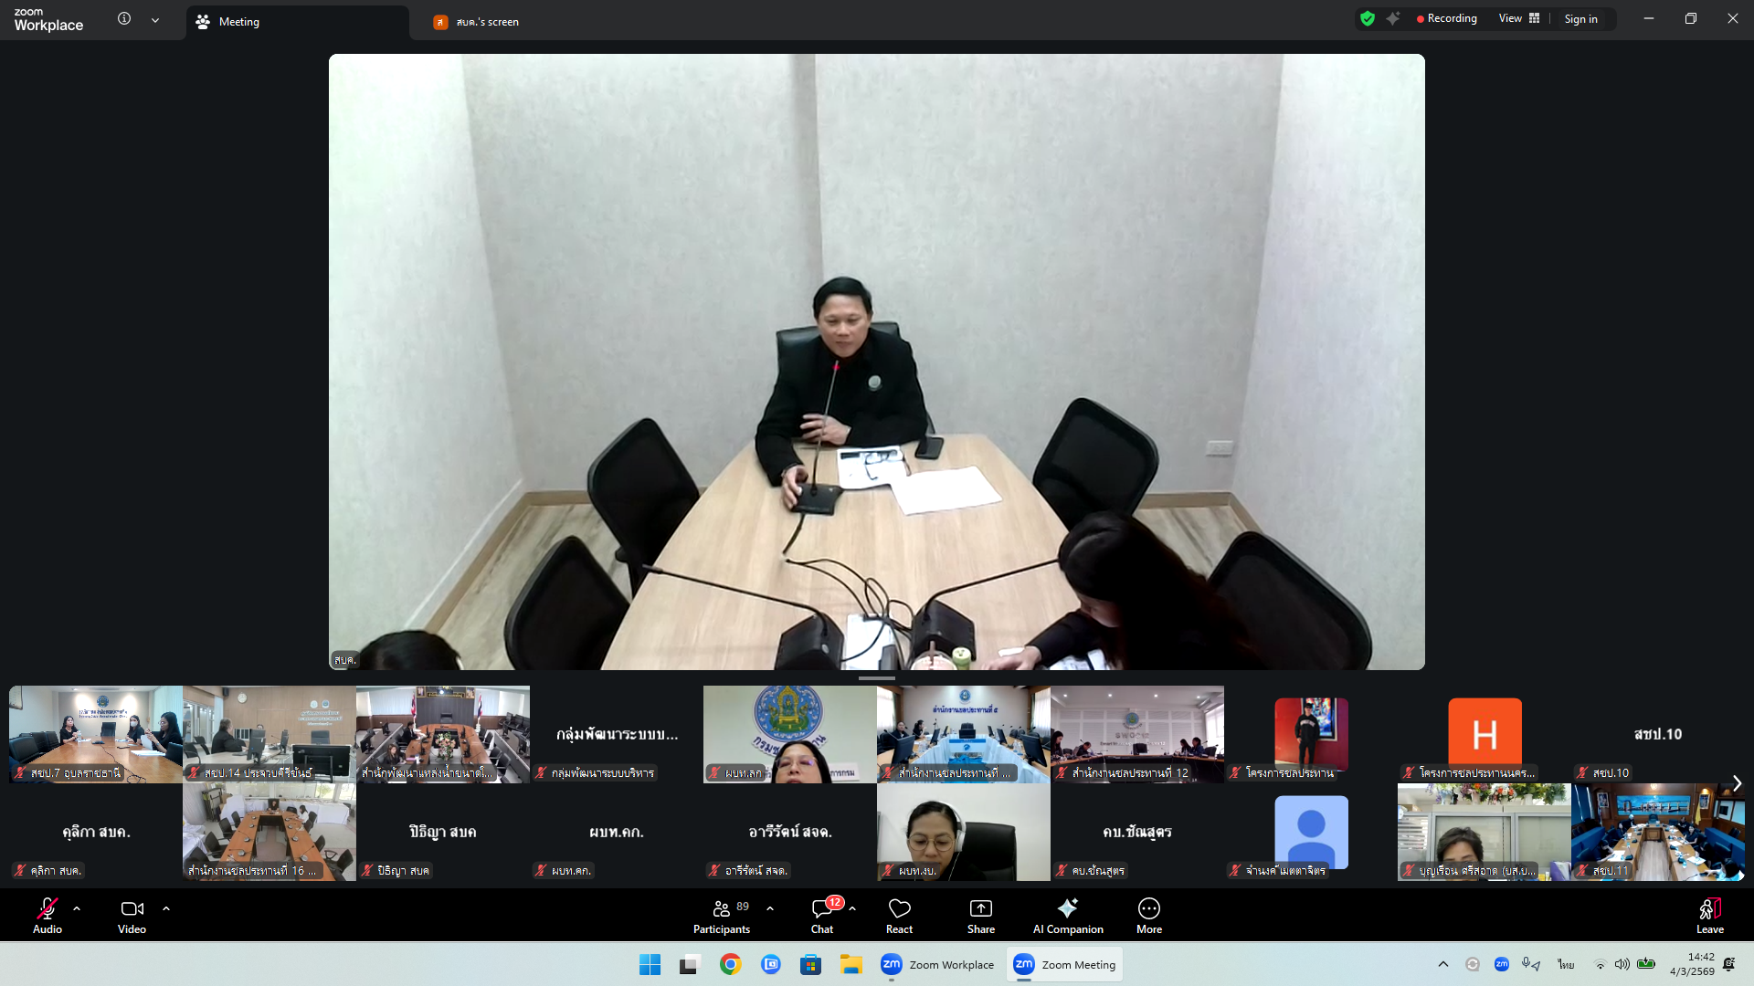This screenshot has height=986, width=1754.
Task: Click the Recording indicator
Action: tap(1446, 19)
